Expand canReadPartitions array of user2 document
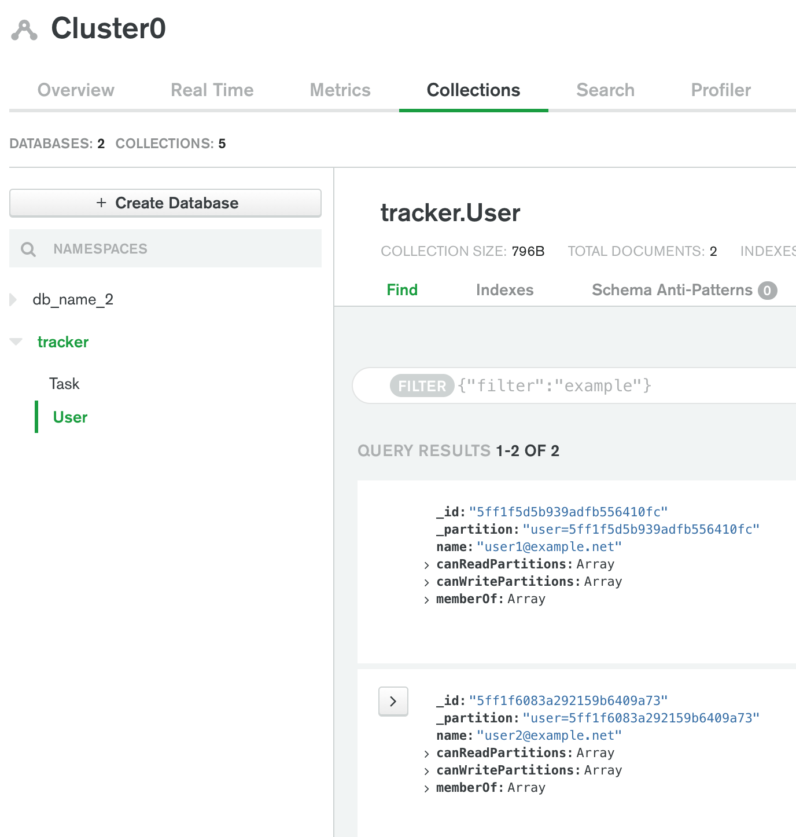This screenshot has width=796, height=837. 426,754
